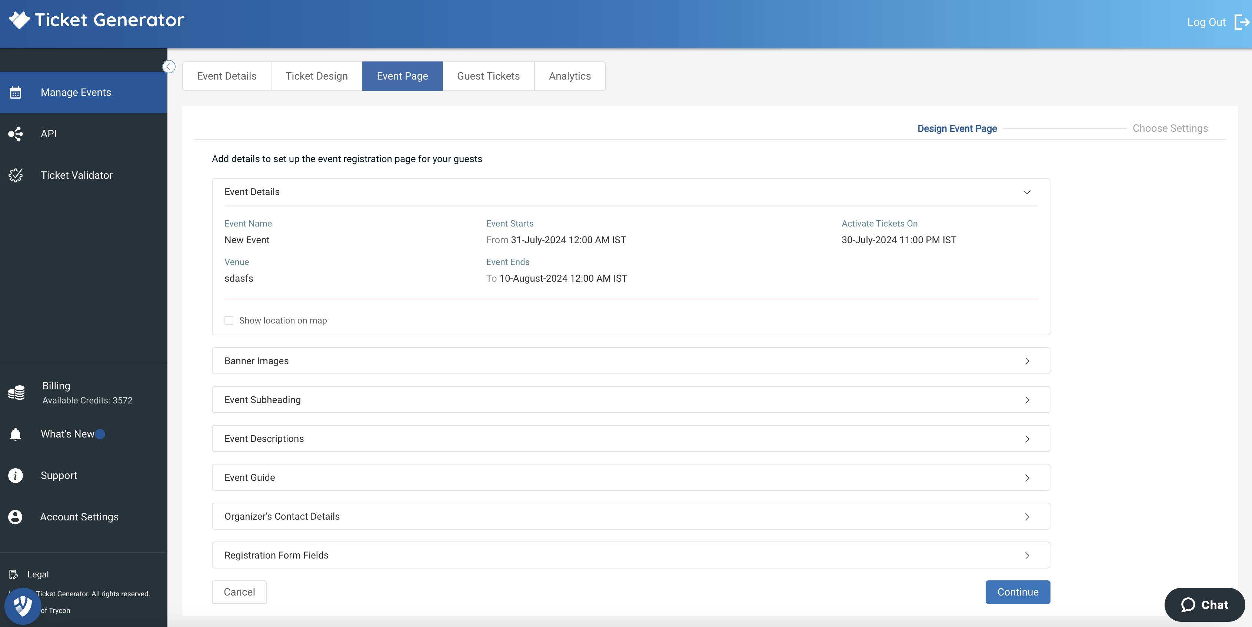This screenshot has width=1252, height=627.
Task: Open the Chat widget
Action: pyautogui.click(x=1204, y=605)
